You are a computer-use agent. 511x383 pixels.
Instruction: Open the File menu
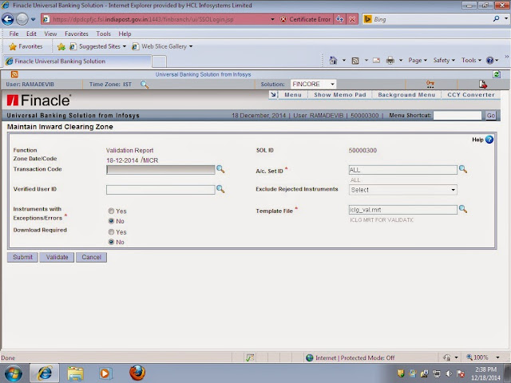(x=14, y=34)
